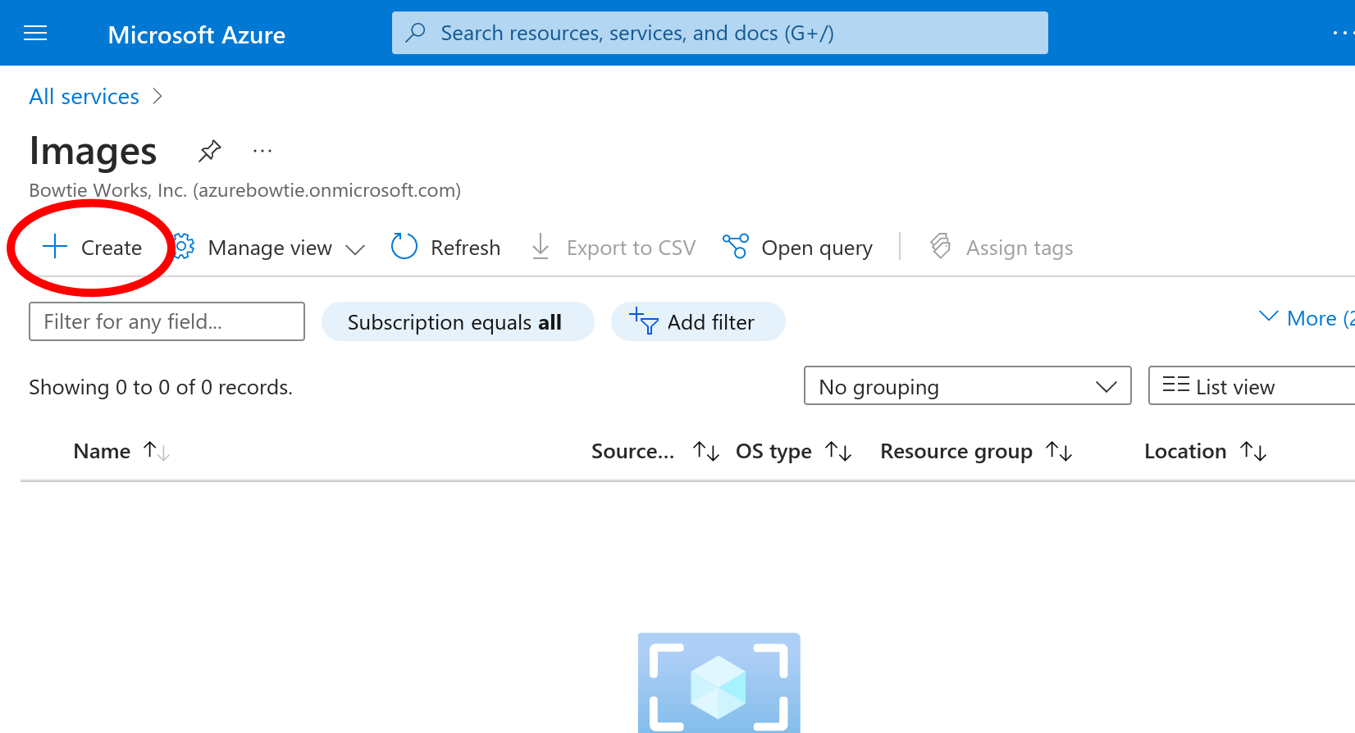Click the sort arrows next to Source
The width and height of the screenshot is (1355, 733).
click(706, 451)
